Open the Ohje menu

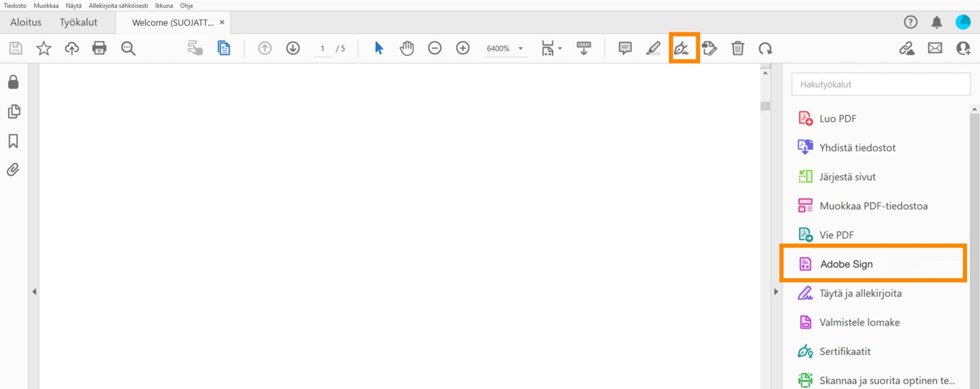tap(186, 6)
